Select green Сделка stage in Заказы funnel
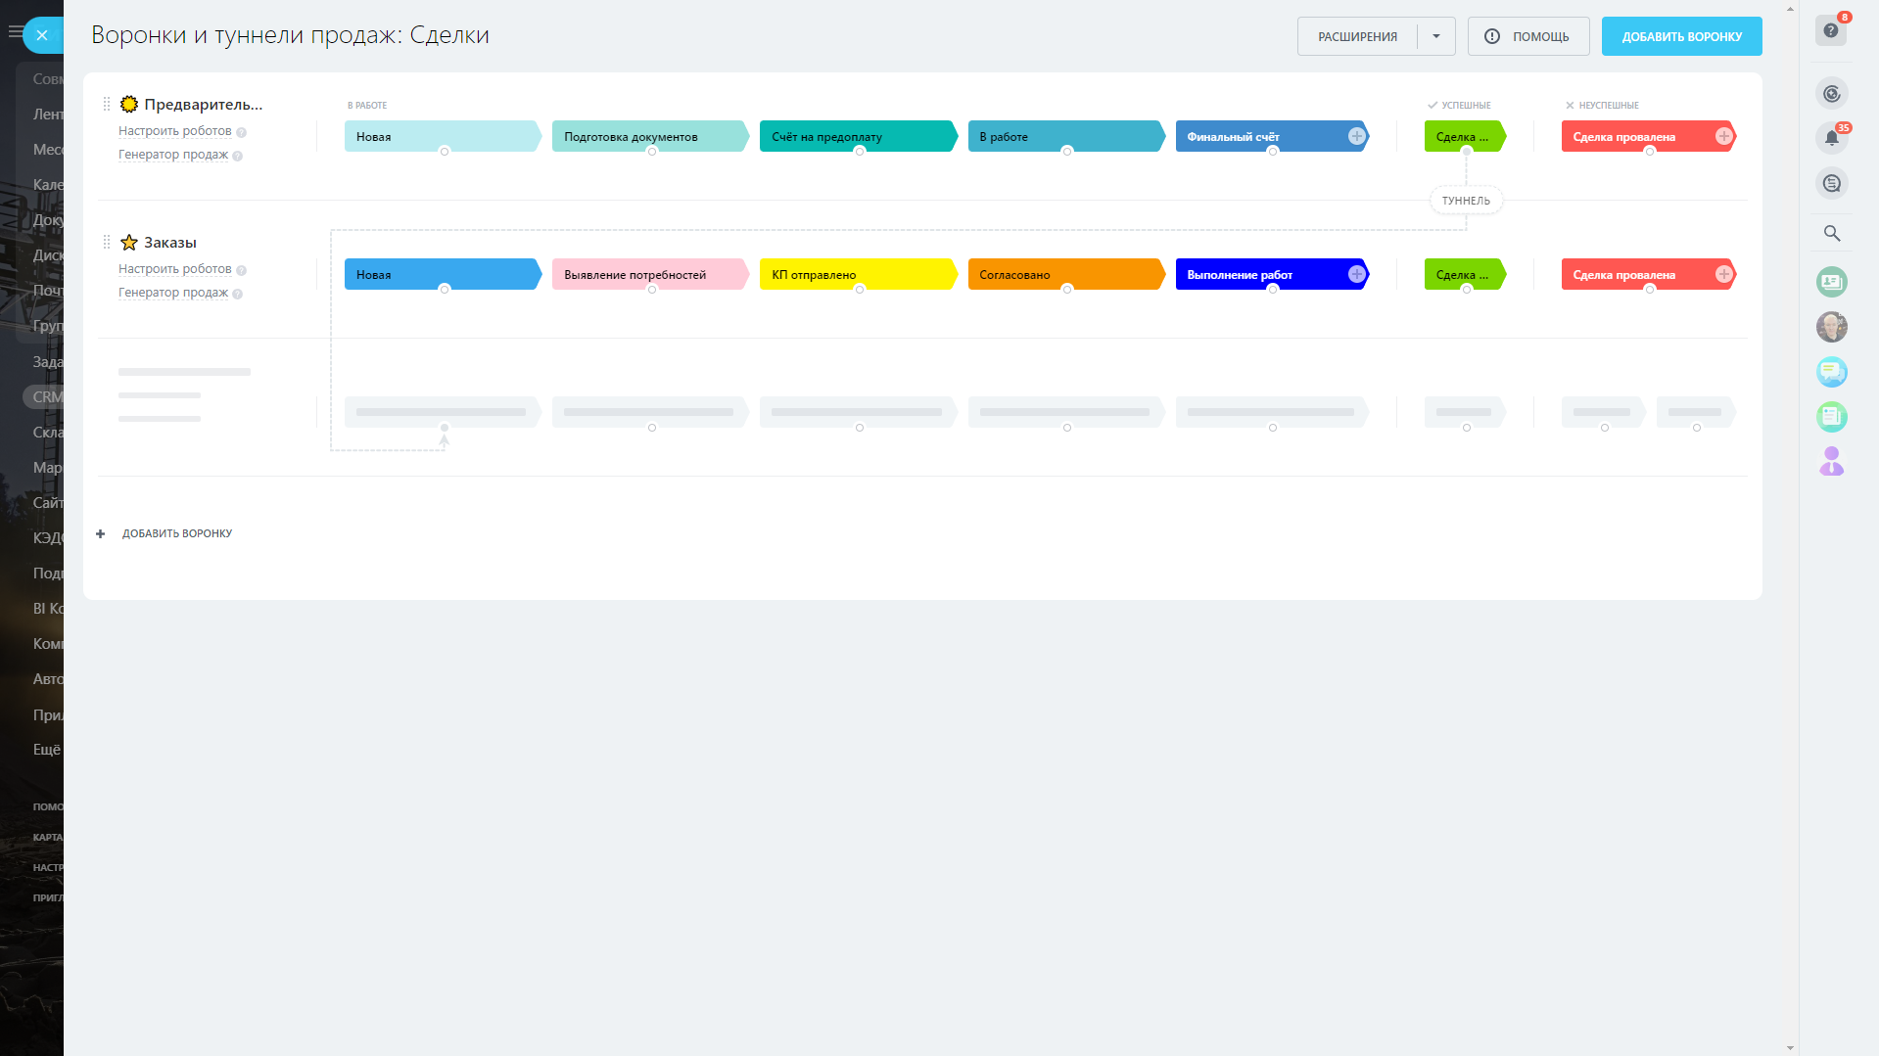Screen dimensions: 1879x1056 (1465, 274)
